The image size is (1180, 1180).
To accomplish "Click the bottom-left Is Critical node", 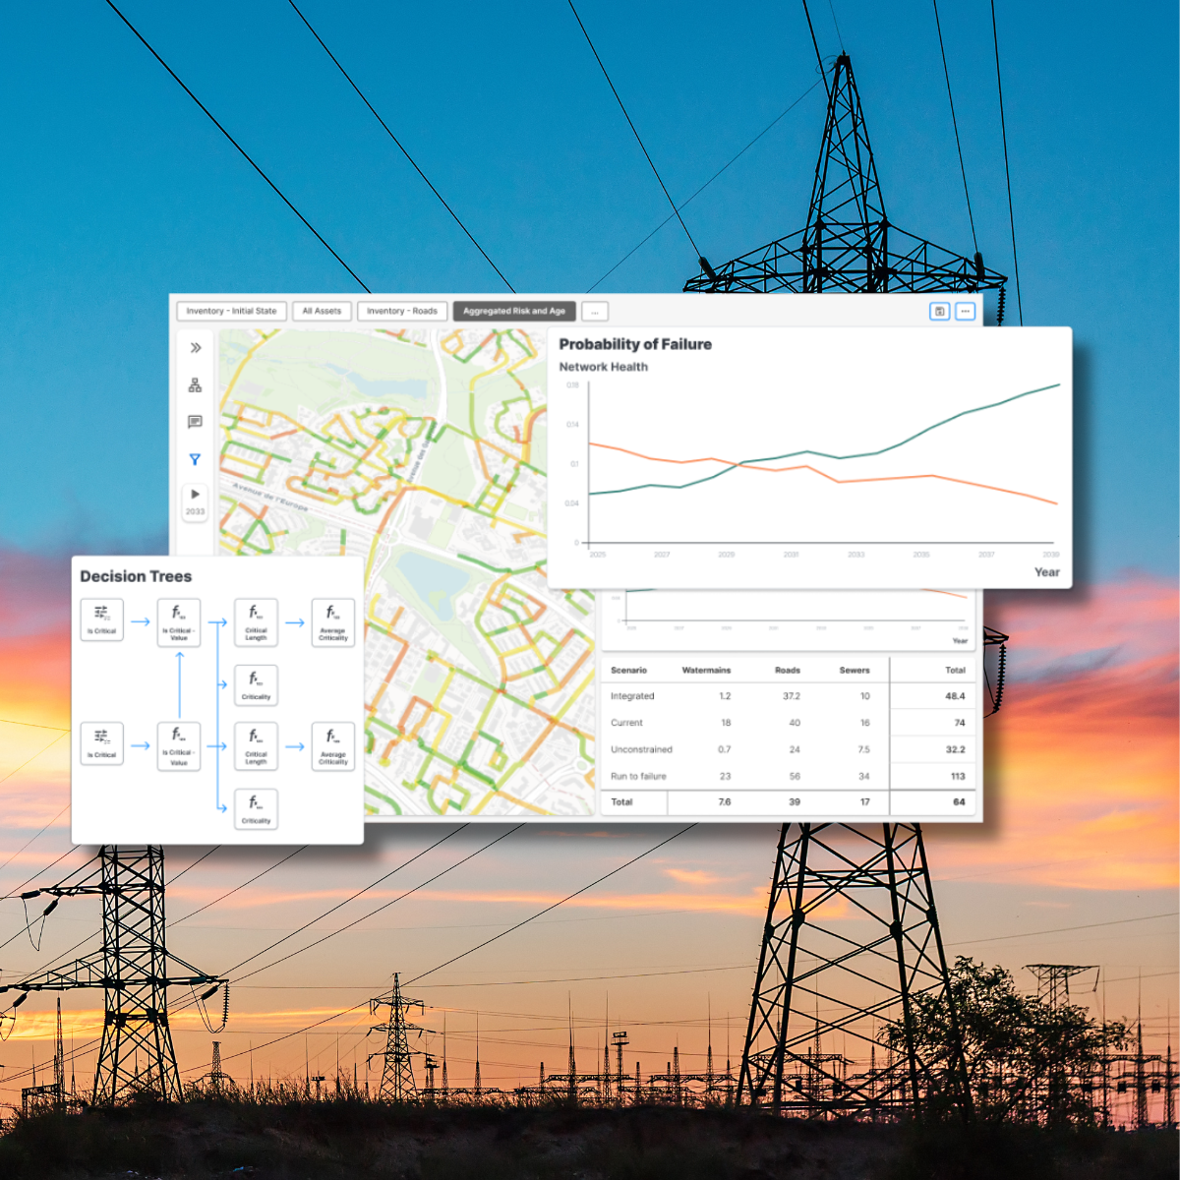I will [101, 743].
